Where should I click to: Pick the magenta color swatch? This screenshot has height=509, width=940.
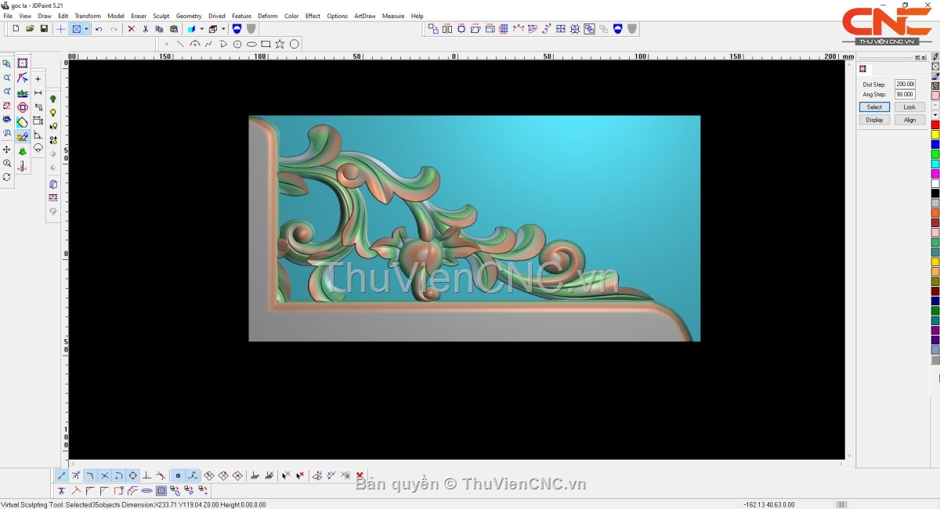click(x=935, y=174)
